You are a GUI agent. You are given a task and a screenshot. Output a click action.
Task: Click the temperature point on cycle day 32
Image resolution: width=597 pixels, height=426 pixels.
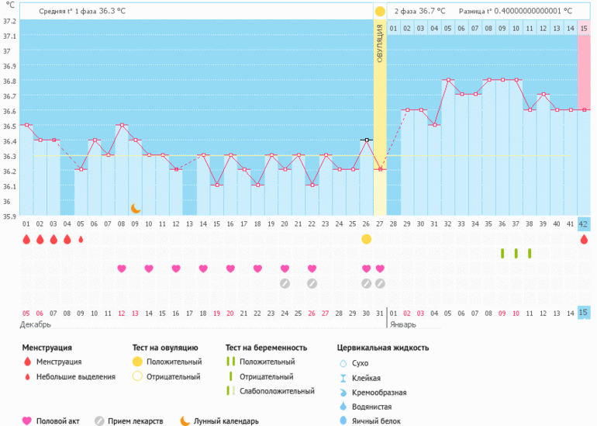pos(448,80)
